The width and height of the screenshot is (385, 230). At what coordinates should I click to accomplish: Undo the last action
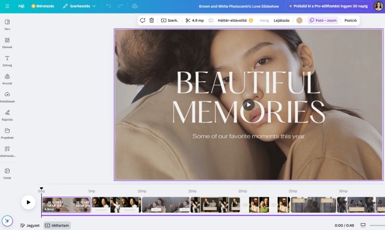click(109, 6)
